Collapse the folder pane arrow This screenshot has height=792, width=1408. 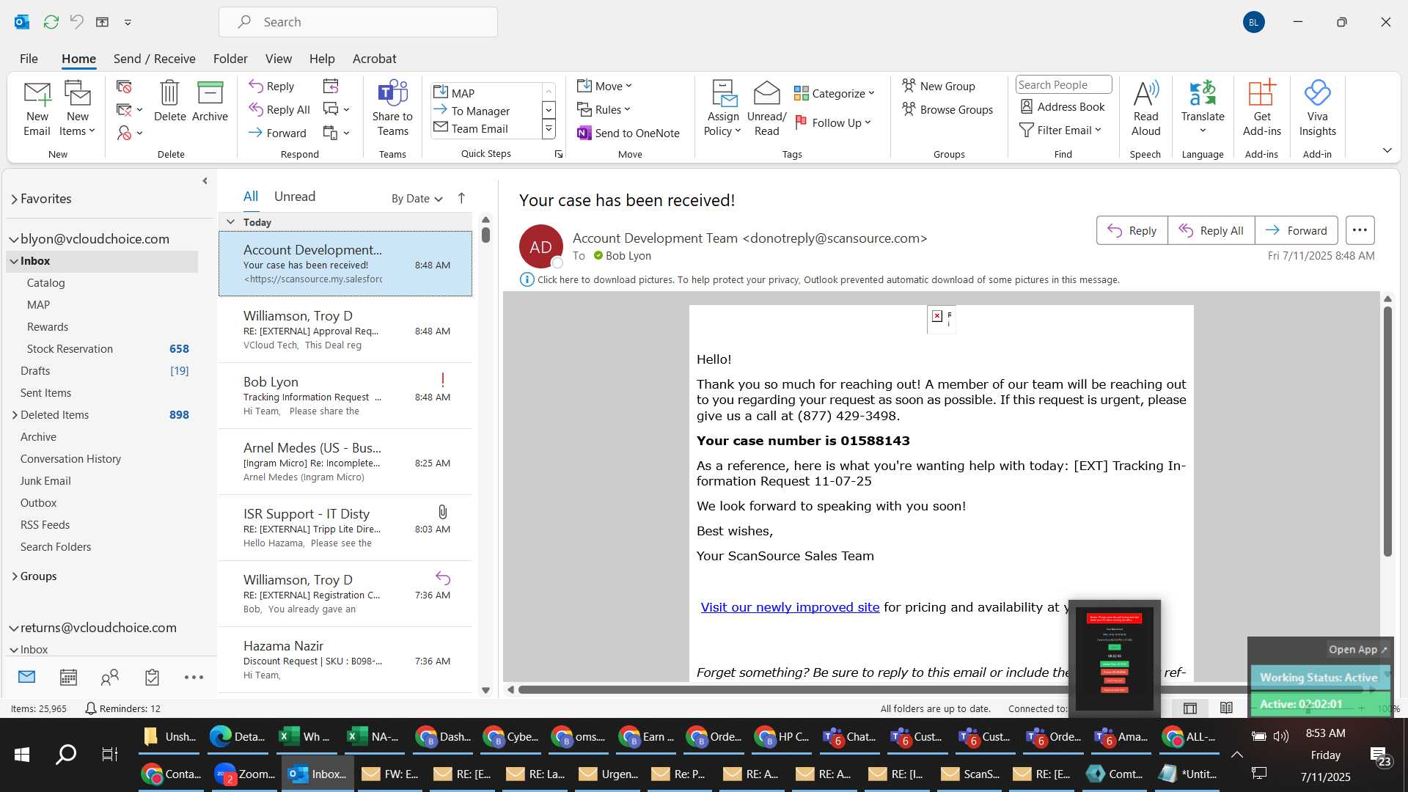click(x=205, y=181)
